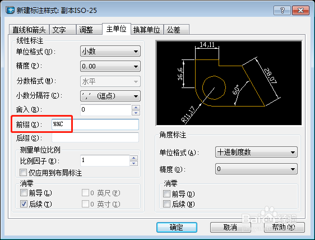This screenshot has width=315, height=240.
Task: Increase 比例因子 with up arrow
Action: point(134,158)
